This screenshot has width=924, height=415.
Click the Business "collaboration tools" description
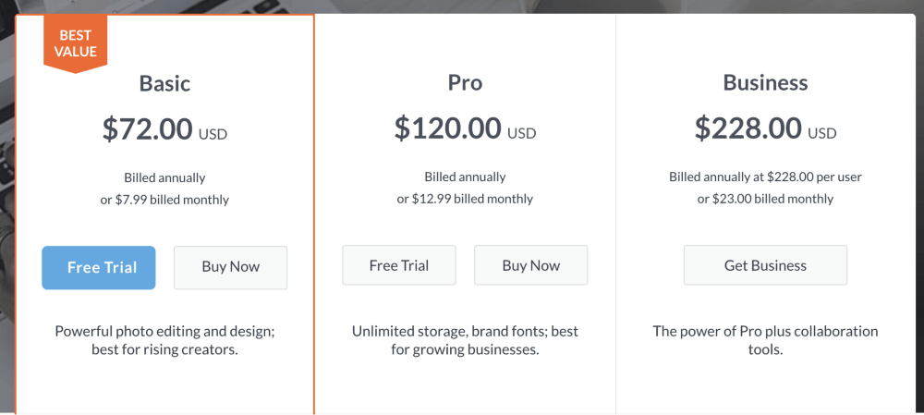click(x=765, y=340)
